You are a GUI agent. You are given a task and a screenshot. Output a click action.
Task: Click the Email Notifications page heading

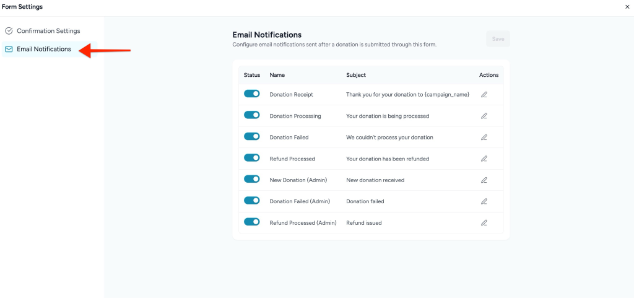[267, 35]
